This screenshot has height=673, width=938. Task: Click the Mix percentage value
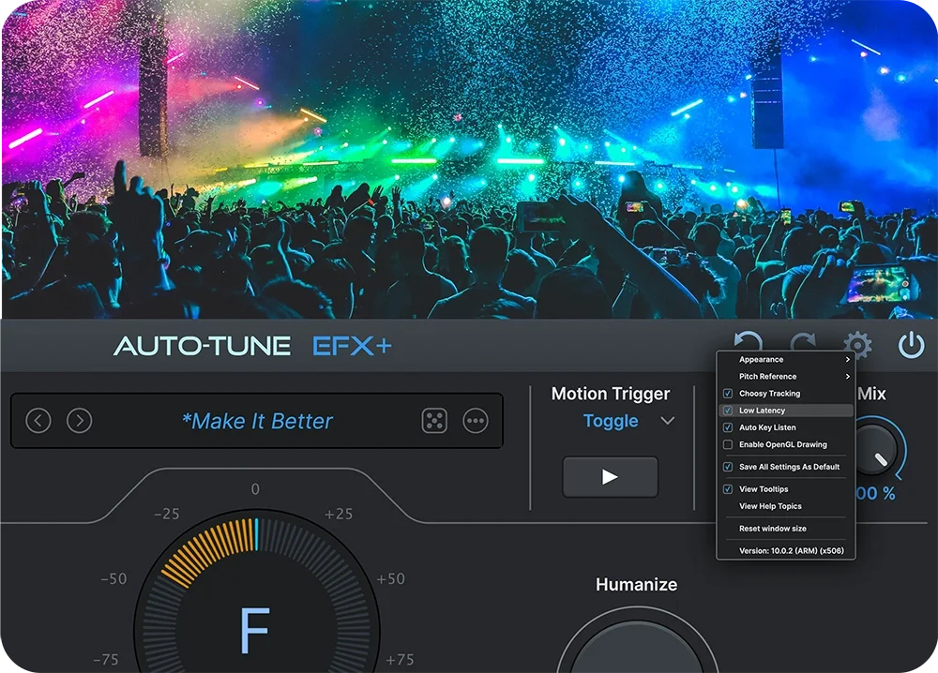tap(875, 494)
